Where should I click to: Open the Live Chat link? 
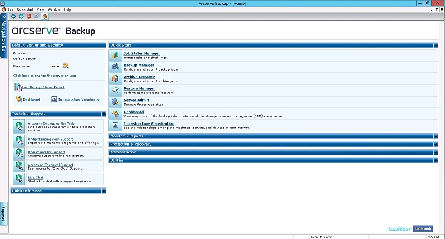36,177
